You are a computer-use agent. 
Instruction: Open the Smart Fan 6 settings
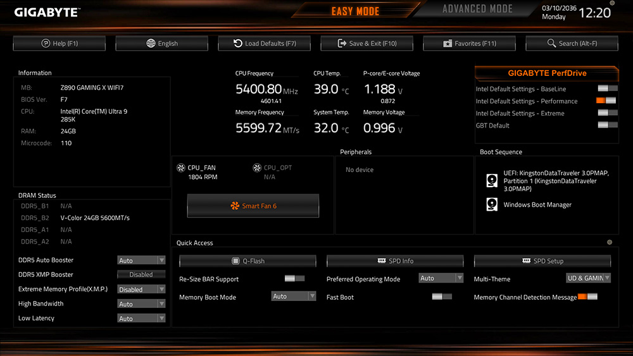pos(253,206)
